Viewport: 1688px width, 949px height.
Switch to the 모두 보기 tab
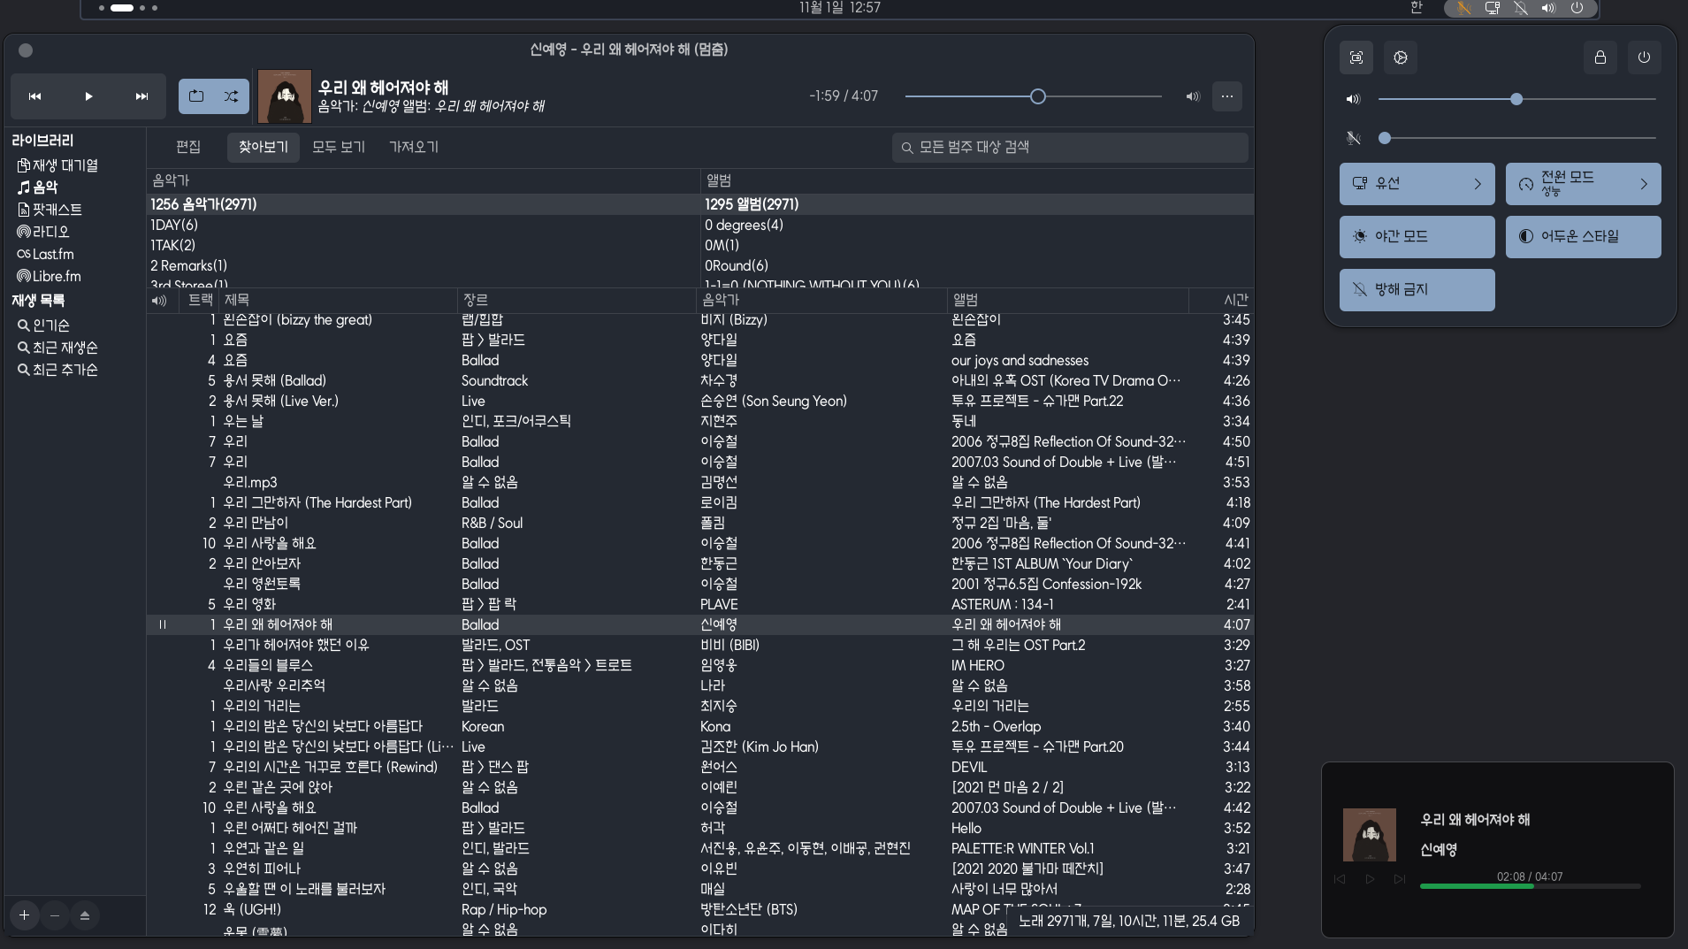(x=339, y=147)
